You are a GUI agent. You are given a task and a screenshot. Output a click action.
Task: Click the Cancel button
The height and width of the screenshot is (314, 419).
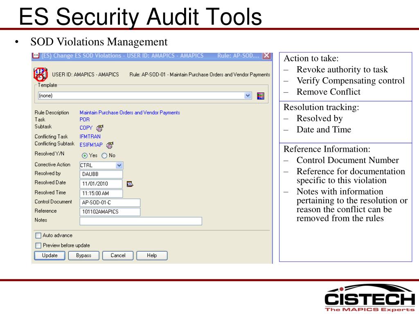(118, 256)
